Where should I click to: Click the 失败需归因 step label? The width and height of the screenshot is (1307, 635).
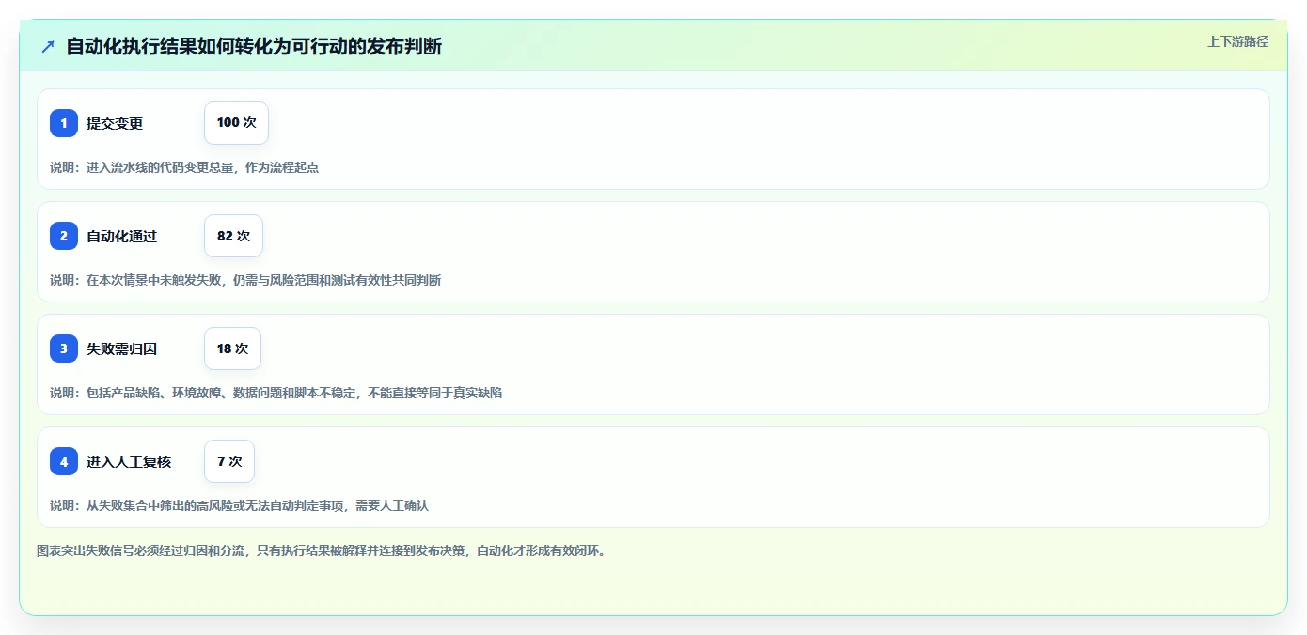coord(121,348)
